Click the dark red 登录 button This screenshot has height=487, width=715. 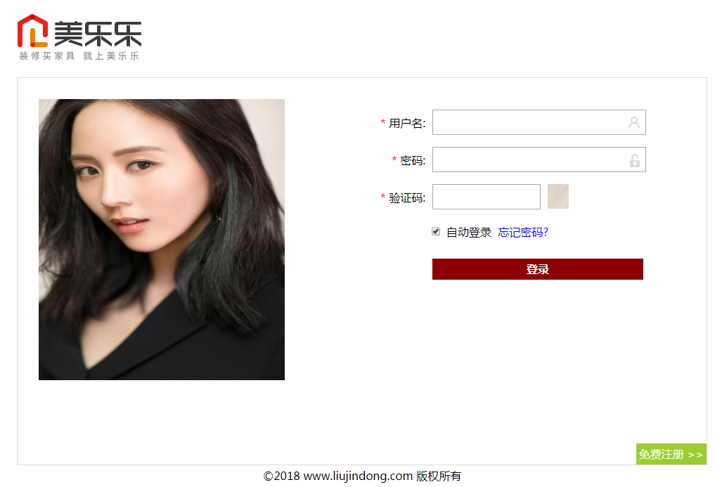click(x=538, y=269)
